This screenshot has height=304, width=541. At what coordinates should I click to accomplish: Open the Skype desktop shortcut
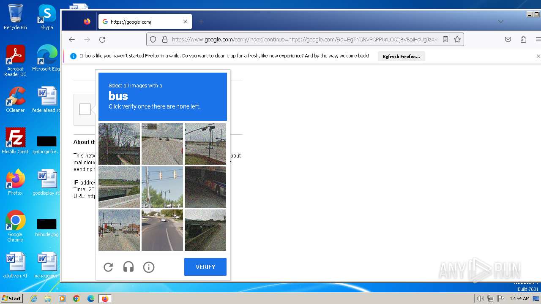tap(46, 17)
